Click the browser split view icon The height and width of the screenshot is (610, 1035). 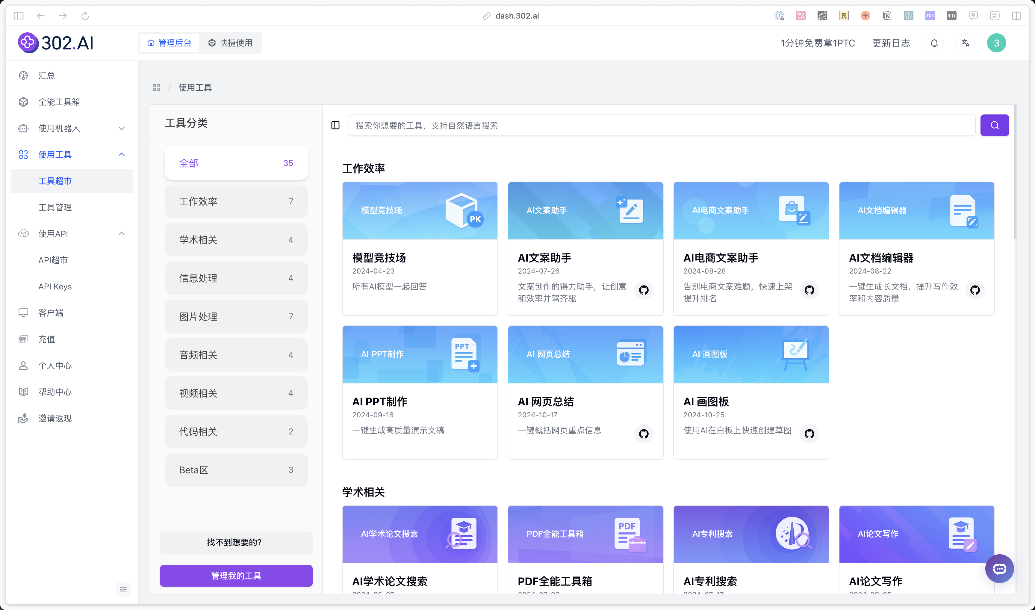[1016, 16]
